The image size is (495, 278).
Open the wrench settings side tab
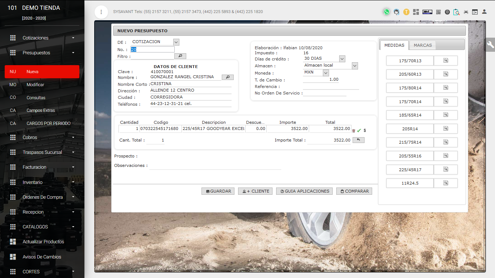tap(490, 45)
